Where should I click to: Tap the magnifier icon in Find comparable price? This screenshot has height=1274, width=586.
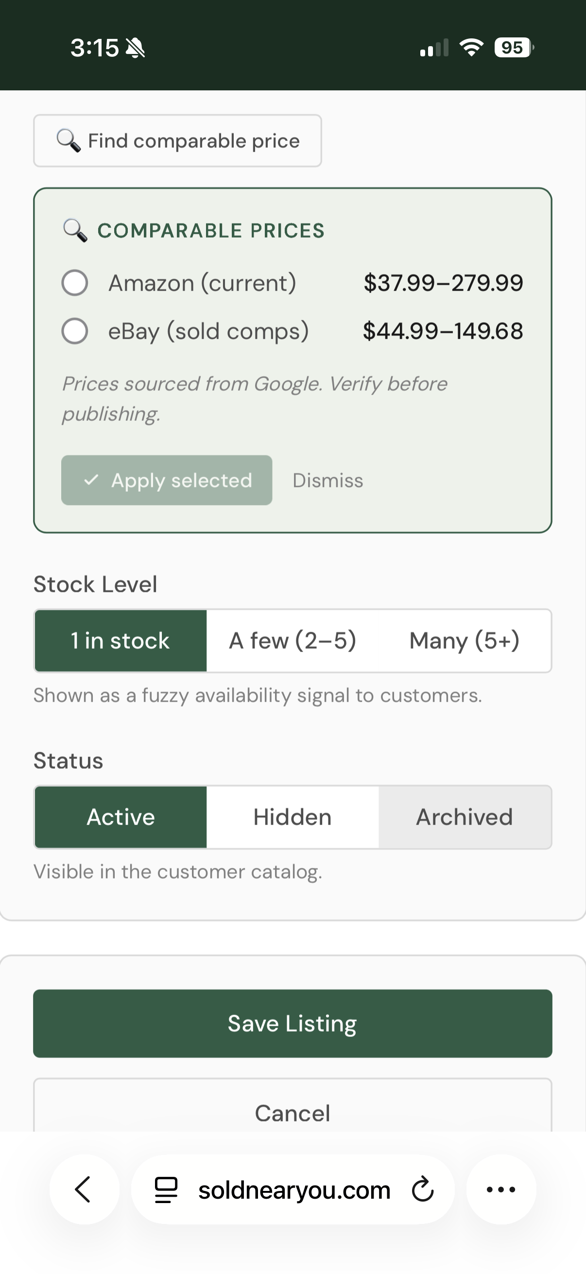pos(68,141)
